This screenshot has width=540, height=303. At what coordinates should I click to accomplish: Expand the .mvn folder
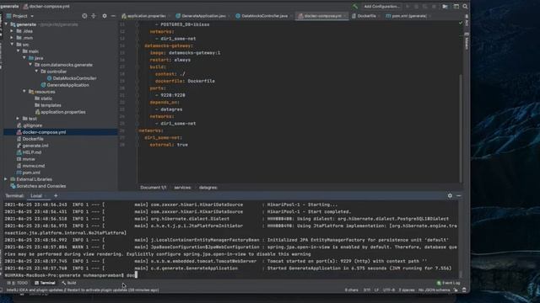click(12, 38)
